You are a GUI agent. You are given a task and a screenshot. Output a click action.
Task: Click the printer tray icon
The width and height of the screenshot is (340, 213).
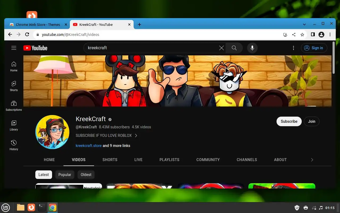pyautogui.click(x=305, y=208)
